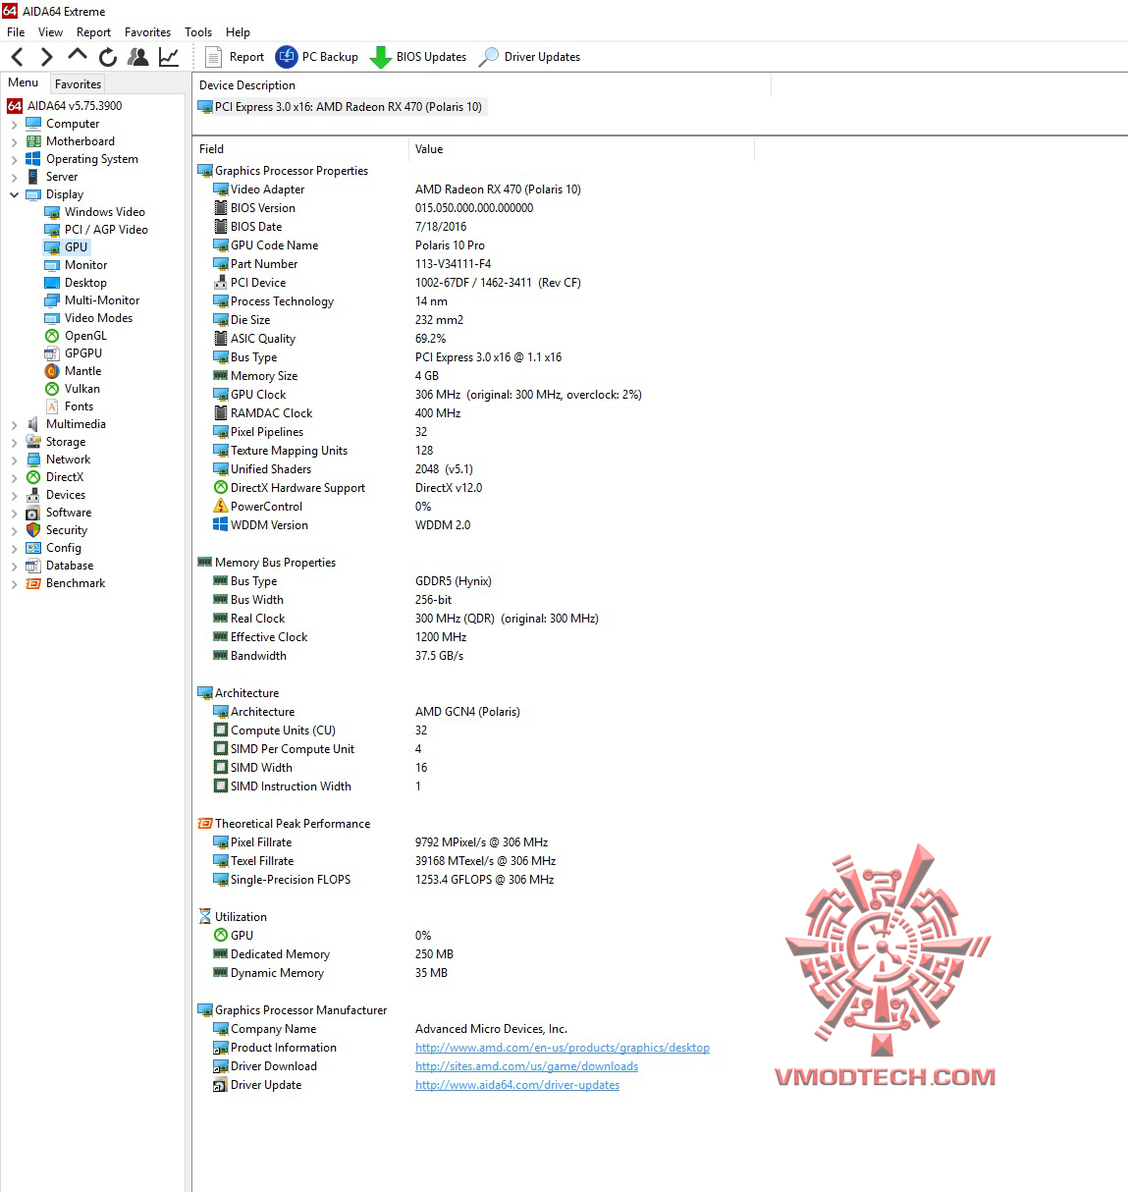Open the View menu
Image resolution: width=1128 pixels, height=1192 pixels.
(x=50, y=31)
